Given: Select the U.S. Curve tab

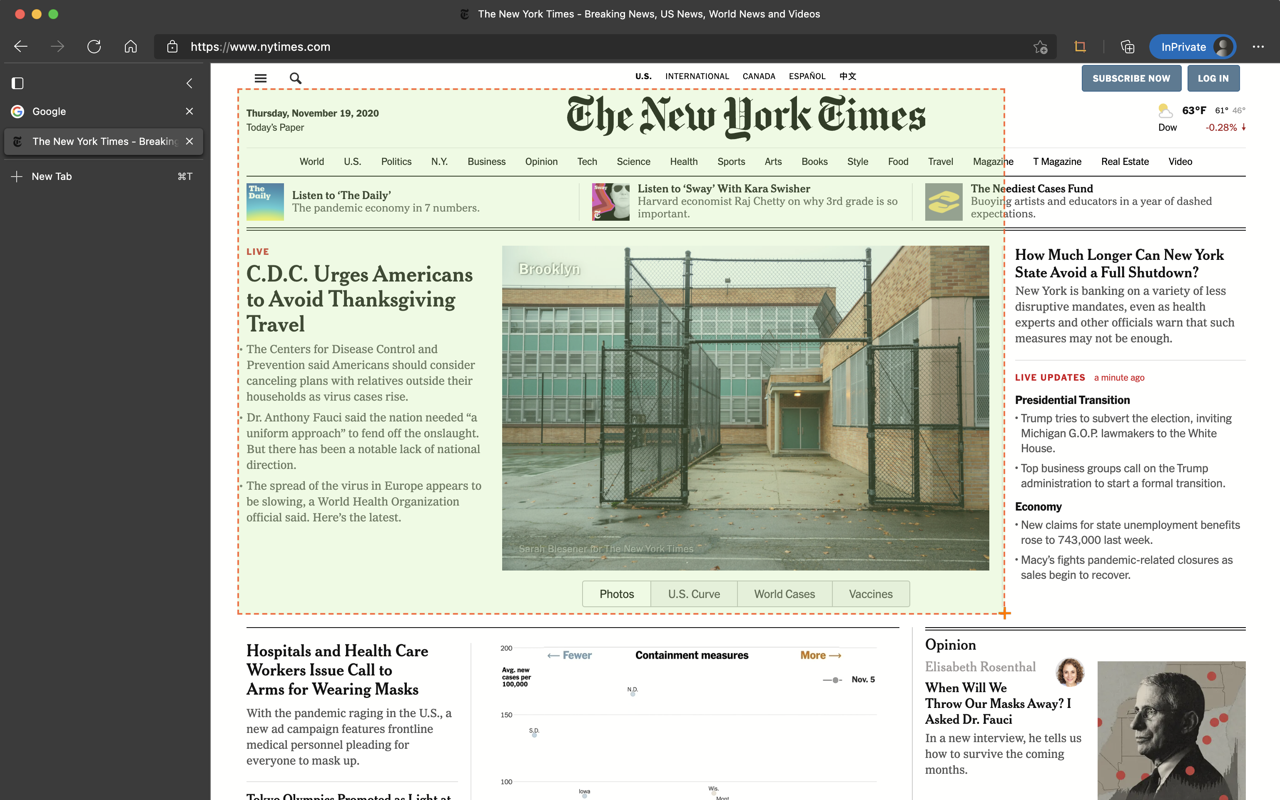Looking at the screenshot, I should [693, 594].
